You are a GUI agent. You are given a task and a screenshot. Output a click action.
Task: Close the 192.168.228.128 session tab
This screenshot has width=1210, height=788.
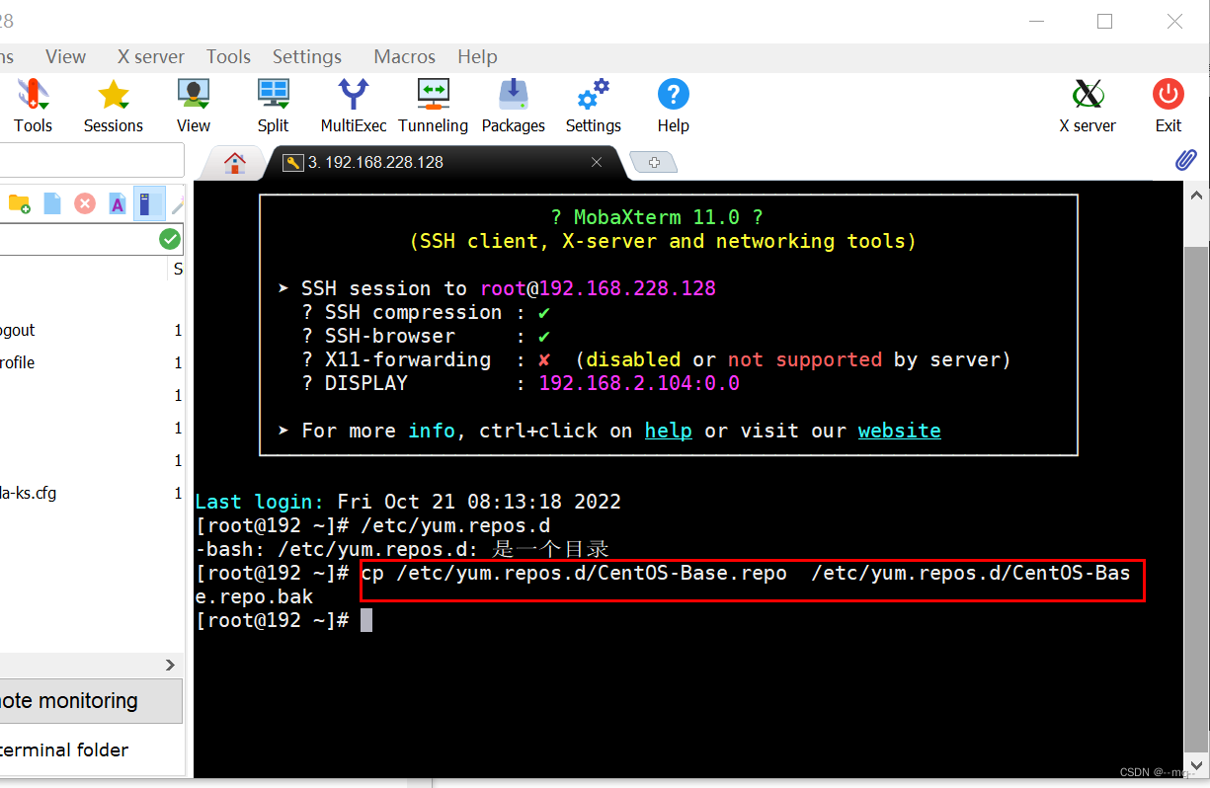[x=597, y=163]
